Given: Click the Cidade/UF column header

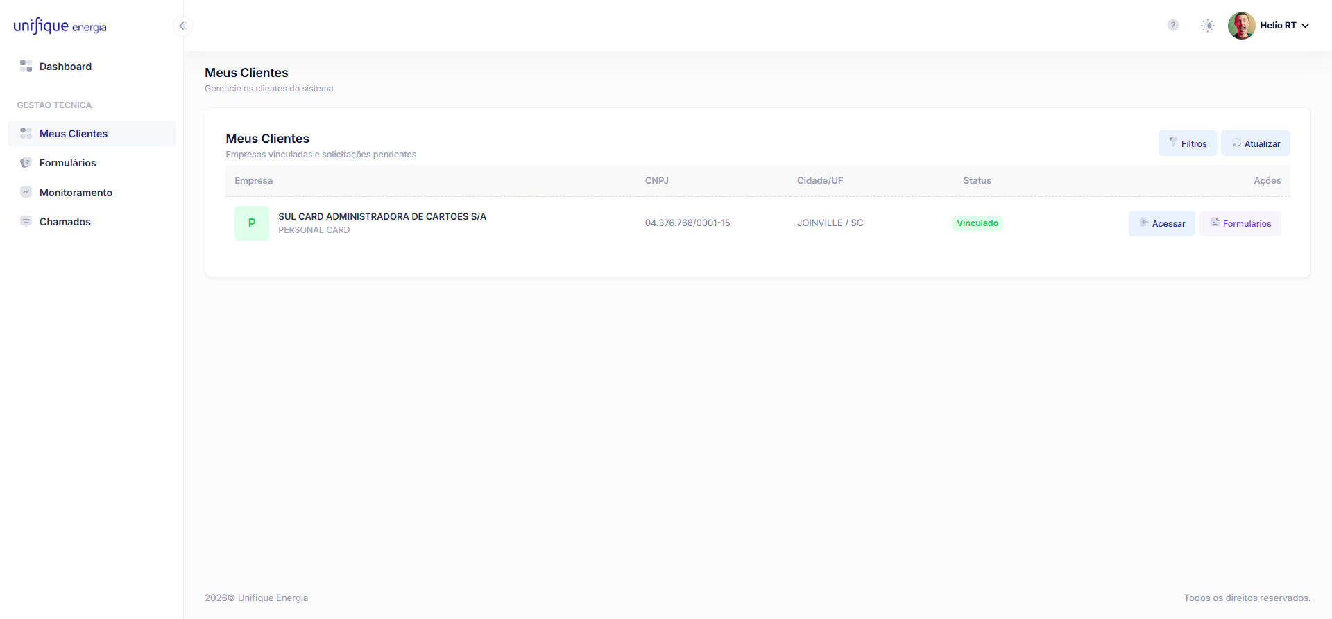Looking at the screenshot, I should point(820,181).
